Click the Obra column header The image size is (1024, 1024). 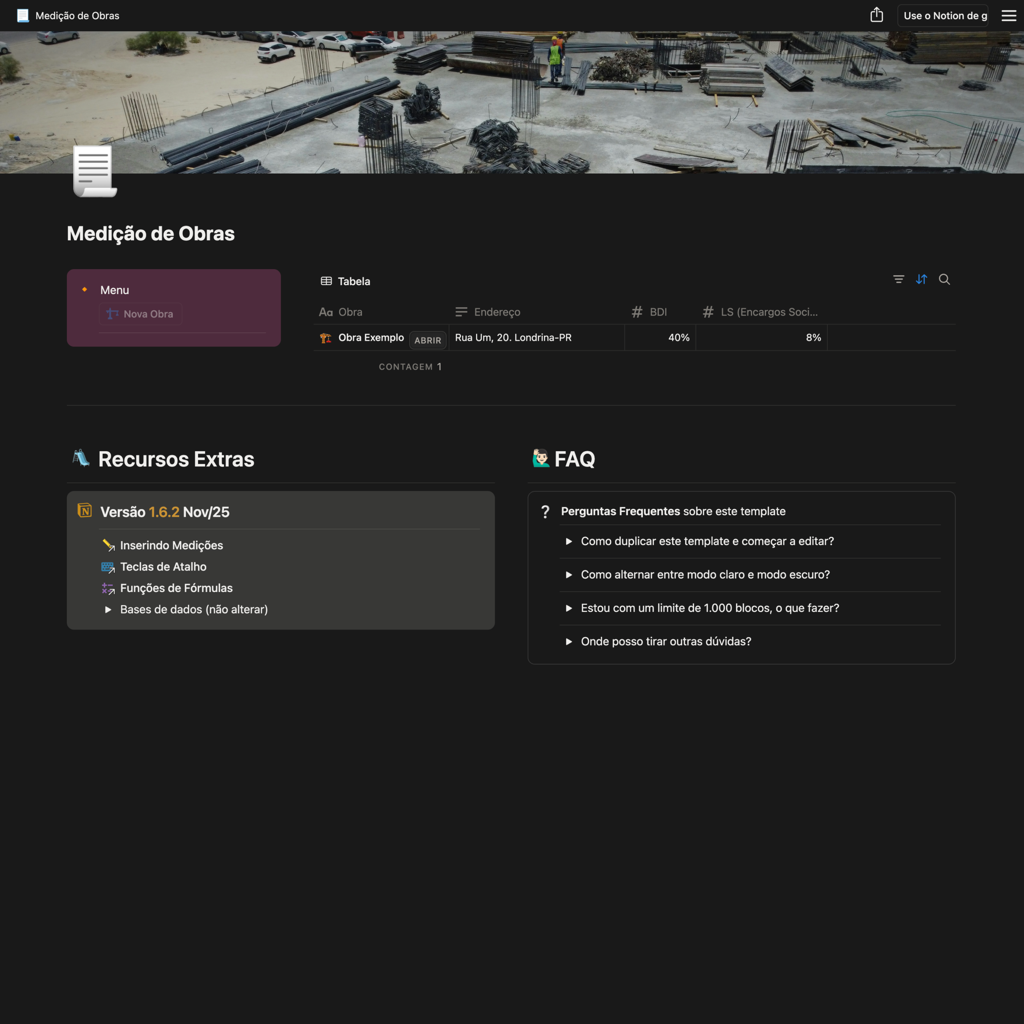350,312
